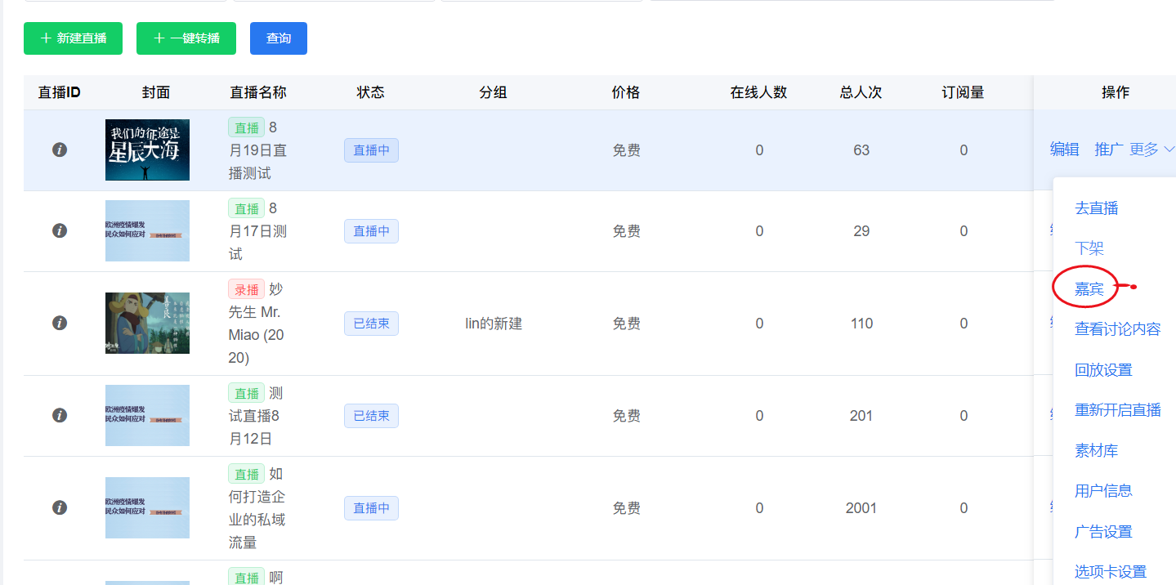Click 推广 link in the first row
1176x585 pixels.
pyautogui.click(x=1108, y=150)
